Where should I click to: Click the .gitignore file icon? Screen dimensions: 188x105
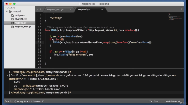pyautogui.click(x=12, y=15)
